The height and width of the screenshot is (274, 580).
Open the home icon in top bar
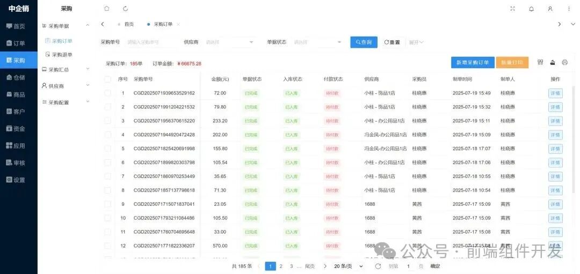[x=106, y=9]
